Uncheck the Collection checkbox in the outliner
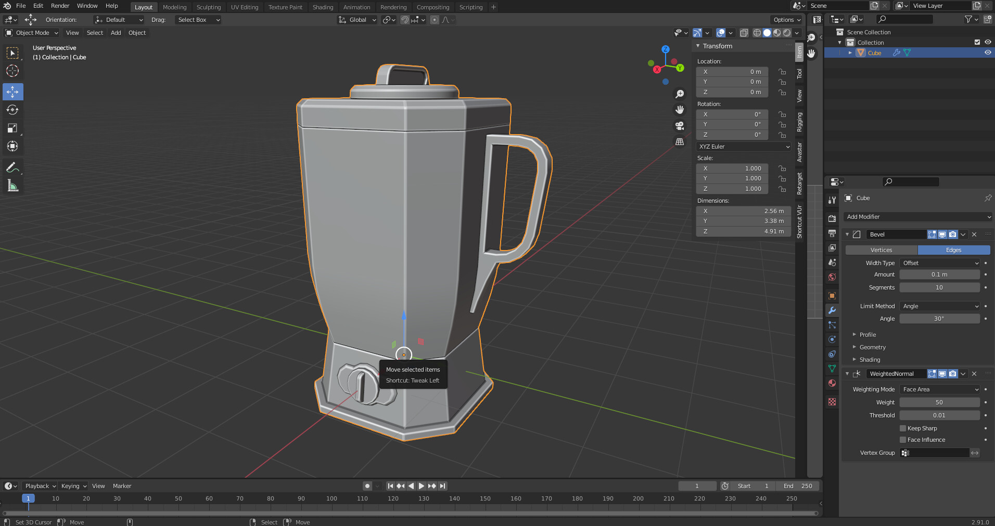This screenshot has height=526, width=995. (x=977, y=42)
